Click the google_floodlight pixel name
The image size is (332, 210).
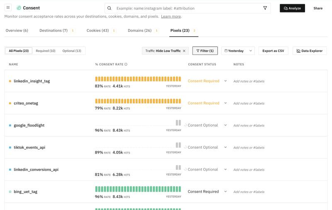click(29, 125)
